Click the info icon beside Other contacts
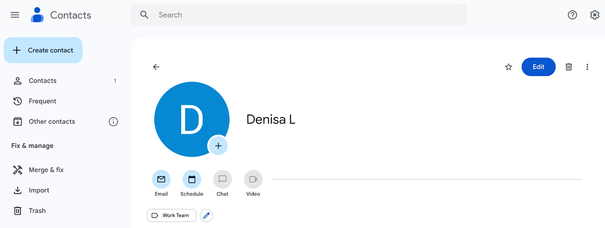 [x=113, y=121]
